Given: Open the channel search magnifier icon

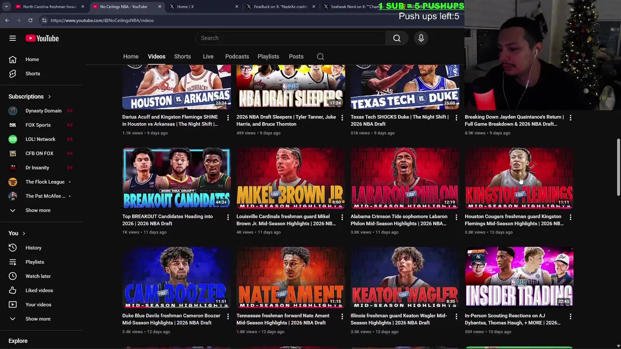Looking at the screenshot, I should [321, 57].
